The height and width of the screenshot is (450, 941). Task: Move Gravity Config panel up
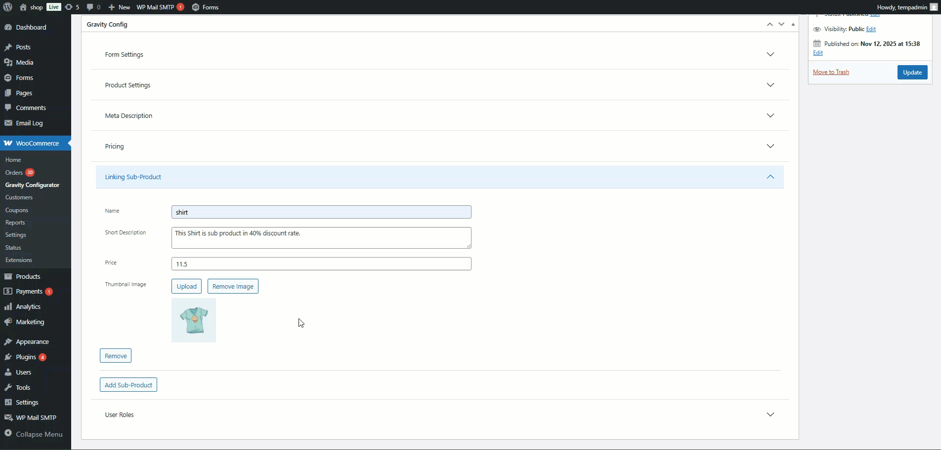(770, 24)
